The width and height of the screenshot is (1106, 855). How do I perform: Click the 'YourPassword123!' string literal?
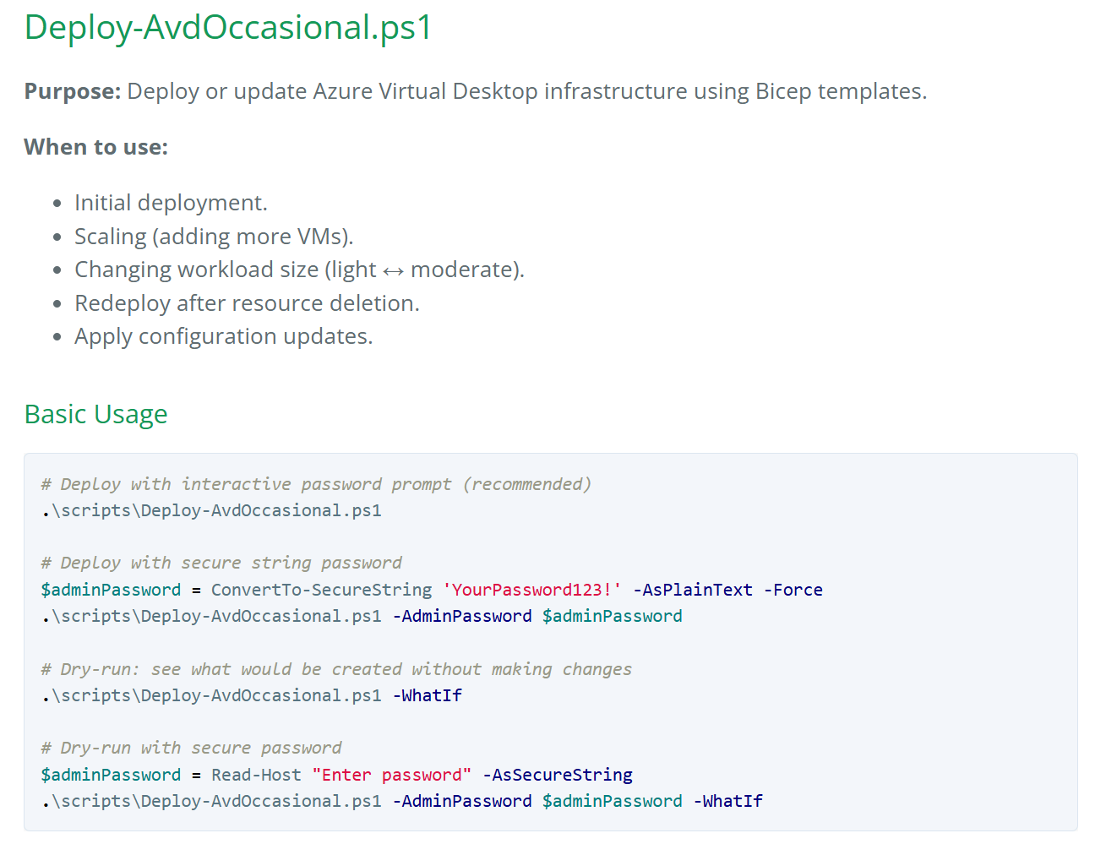coord(531,589)
